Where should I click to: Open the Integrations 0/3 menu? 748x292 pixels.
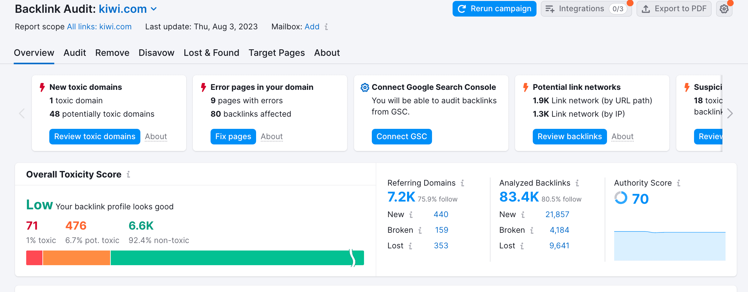point(586,9)
